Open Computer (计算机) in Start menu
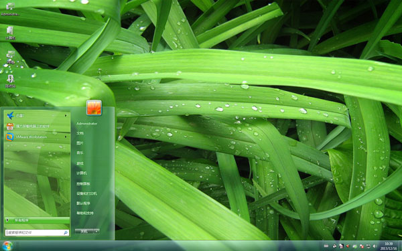 coord(82,173)
